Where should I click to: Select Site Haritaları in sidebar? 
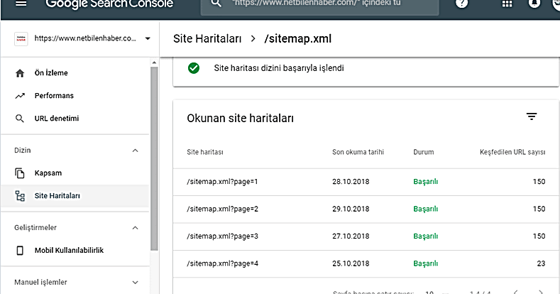pyautogui.click(x=75, y=196)
